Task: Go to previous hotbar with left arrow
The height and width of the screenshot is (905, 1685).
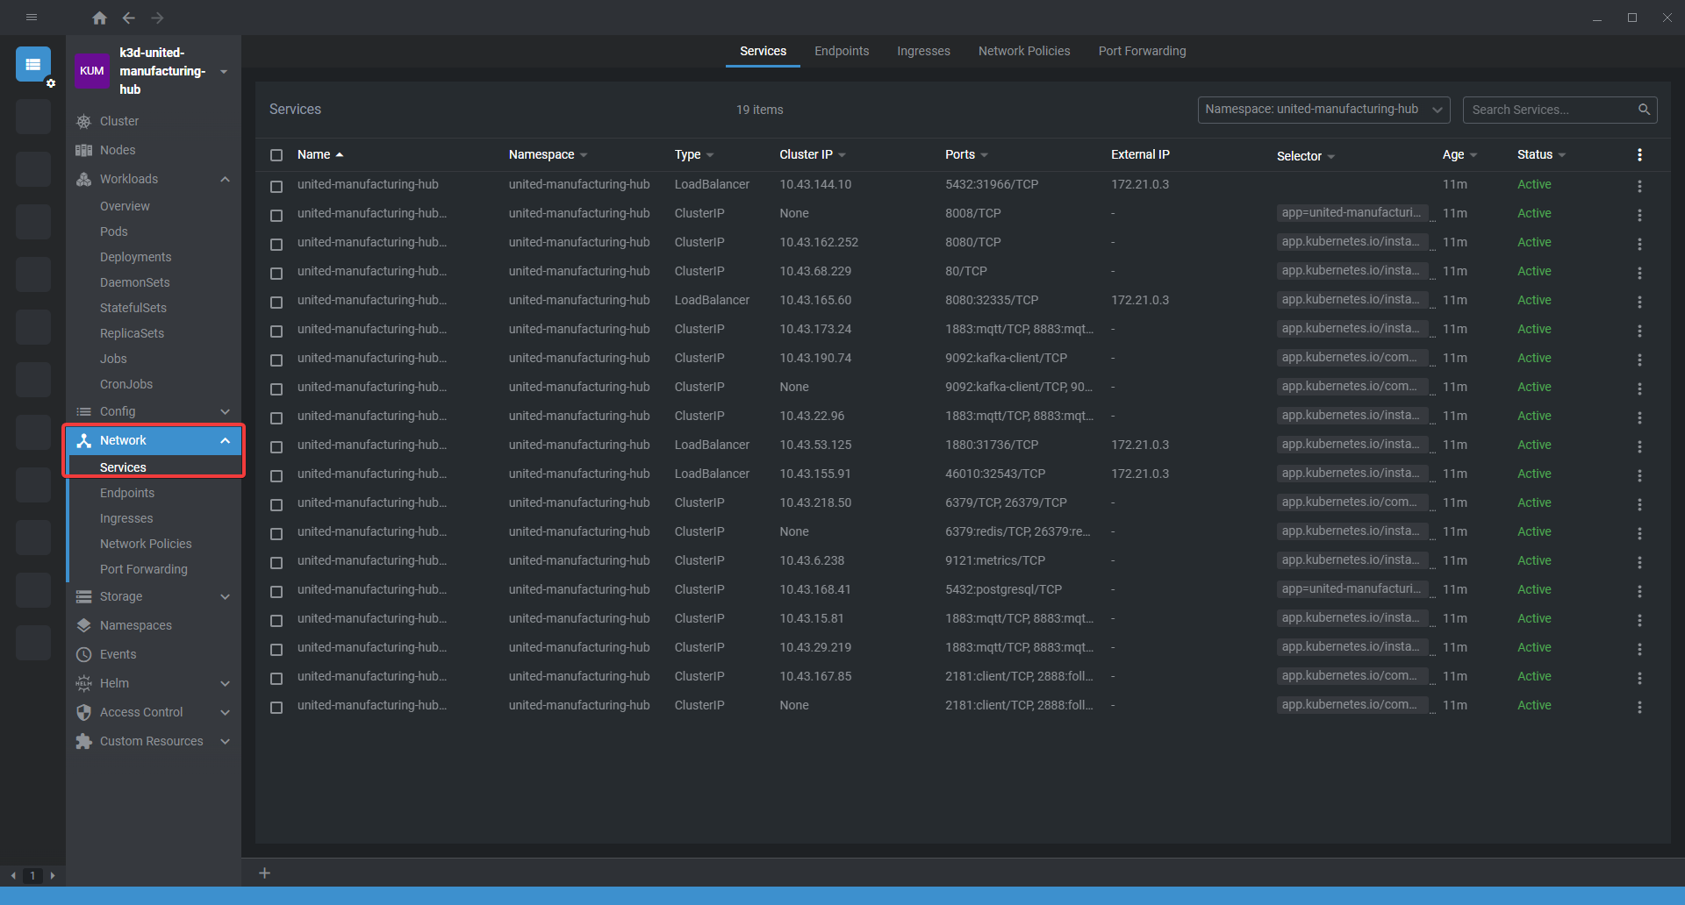Action: [13, 875]
